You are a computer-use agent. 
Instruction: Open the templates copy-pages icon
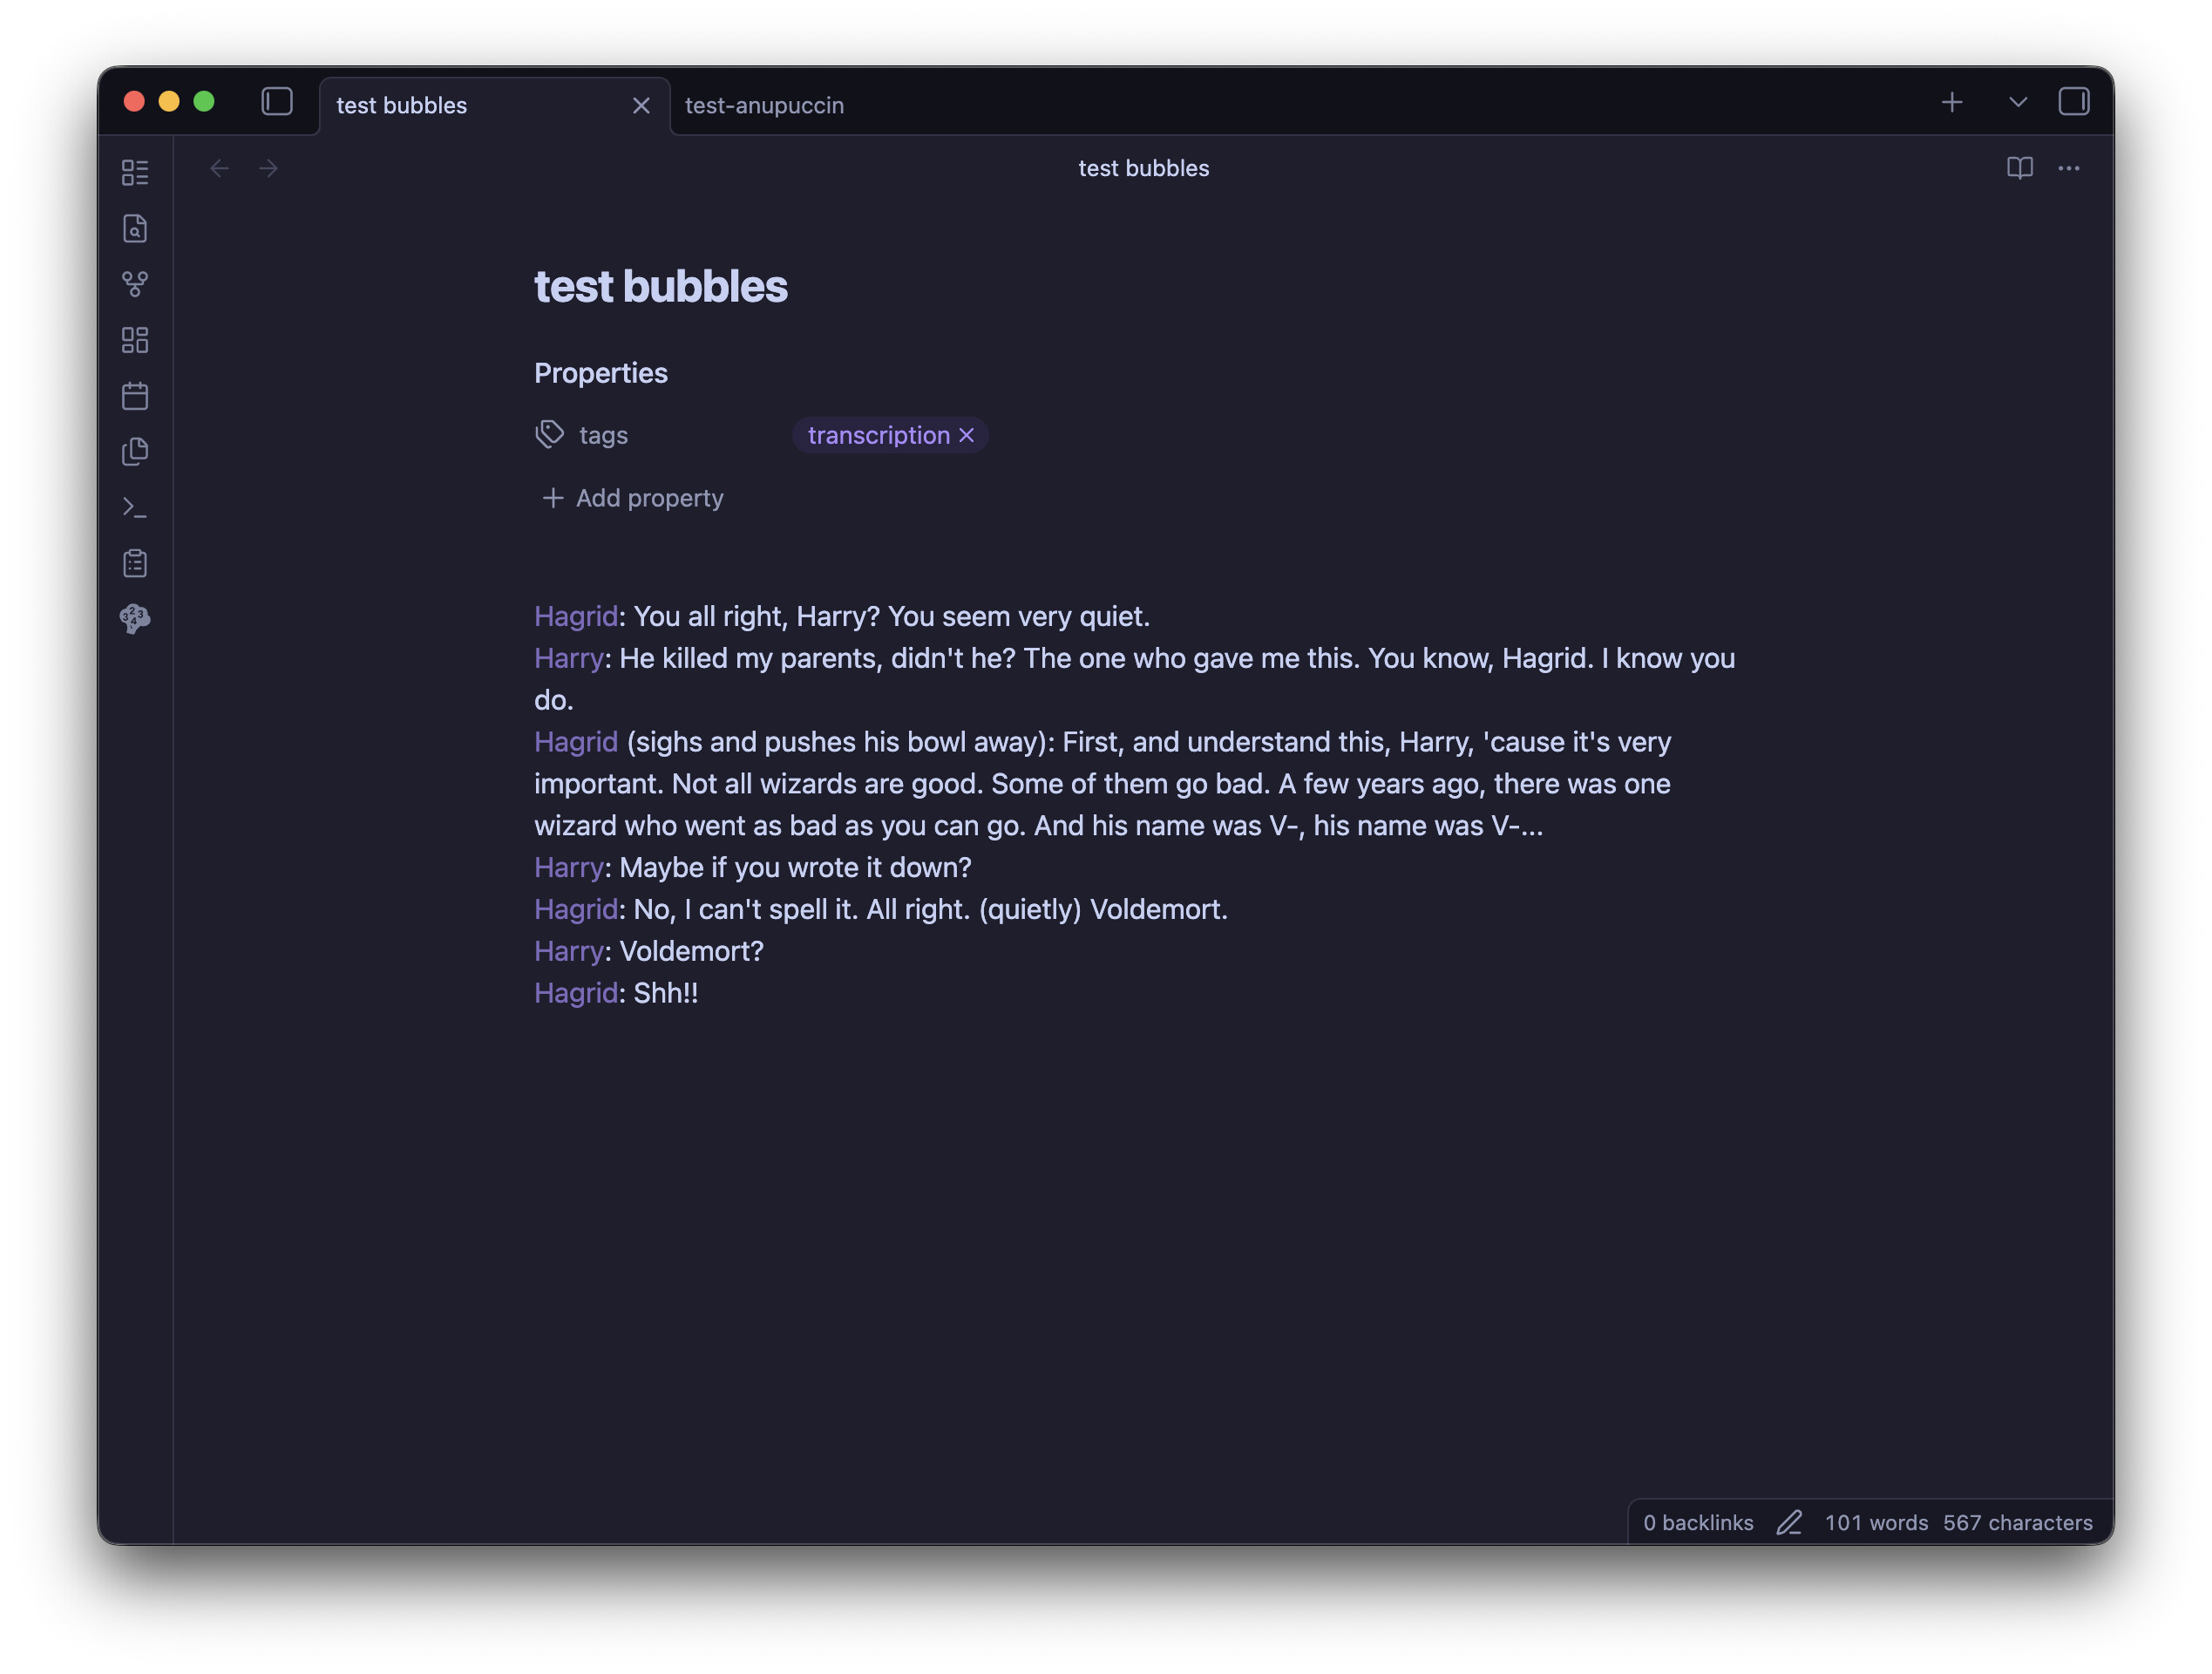coord(135,453)
